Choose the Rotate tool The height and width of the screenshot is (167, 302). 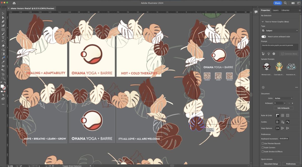pos(3,42)
